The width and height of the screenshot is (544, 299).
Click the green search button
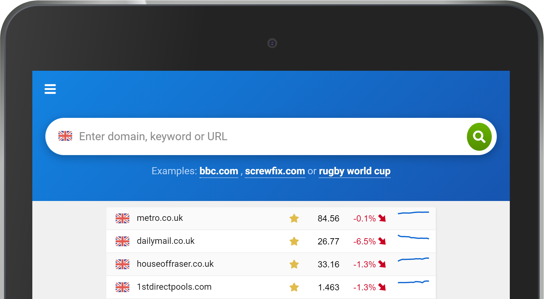point(479,137)
